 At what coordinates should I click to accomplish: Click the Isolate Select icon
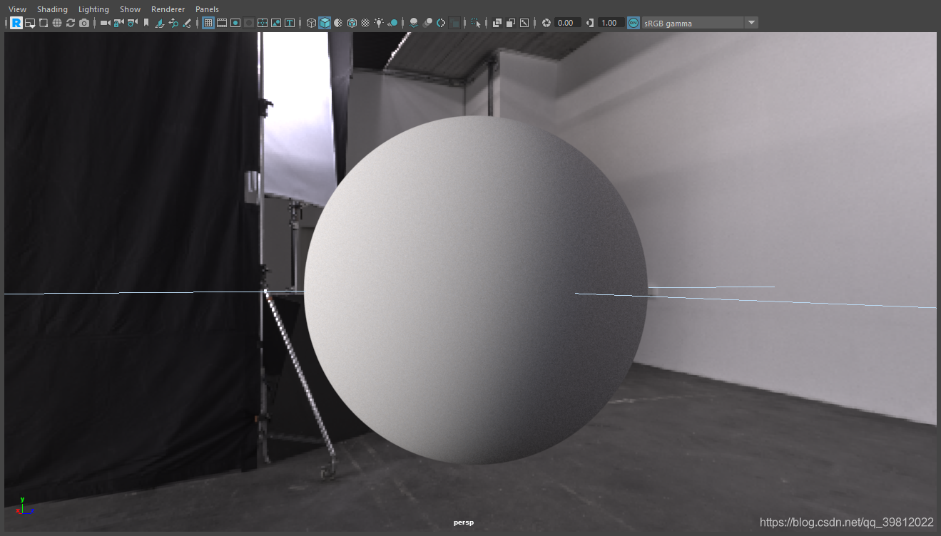coord(476,23)
